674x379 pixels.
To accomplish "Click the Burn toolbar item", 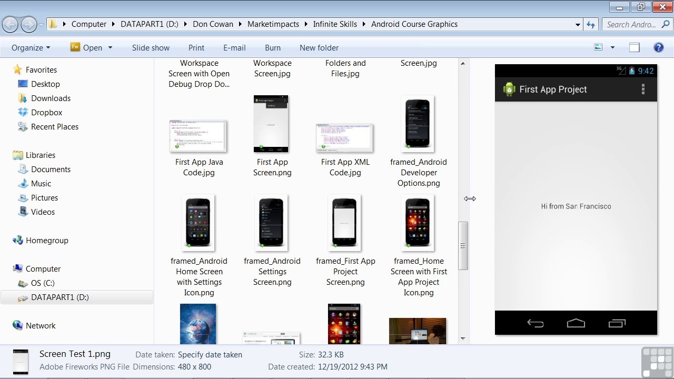I will tap(273, 47).
